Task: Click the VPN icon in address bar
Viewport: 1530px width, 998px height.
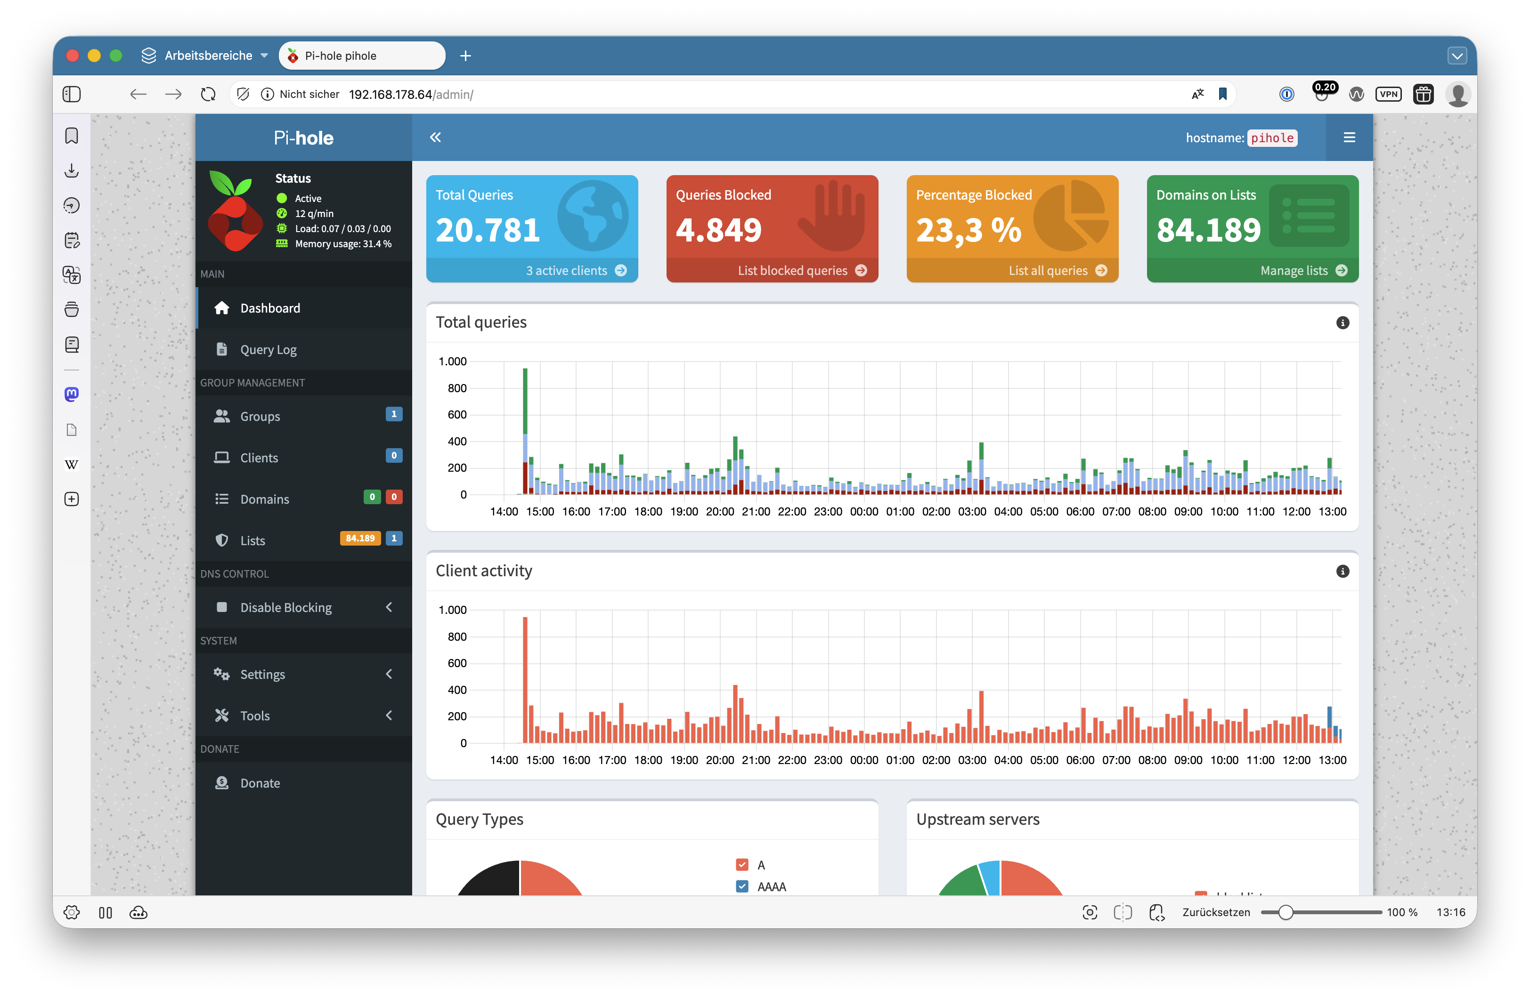Action: pos(1388,95)
